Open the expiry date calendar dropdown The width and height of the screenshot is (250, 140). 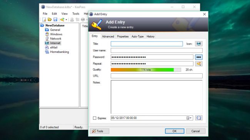click(x=189, y=118)
